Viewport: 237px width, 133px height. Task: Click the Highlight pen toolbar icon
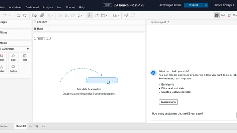90,16
